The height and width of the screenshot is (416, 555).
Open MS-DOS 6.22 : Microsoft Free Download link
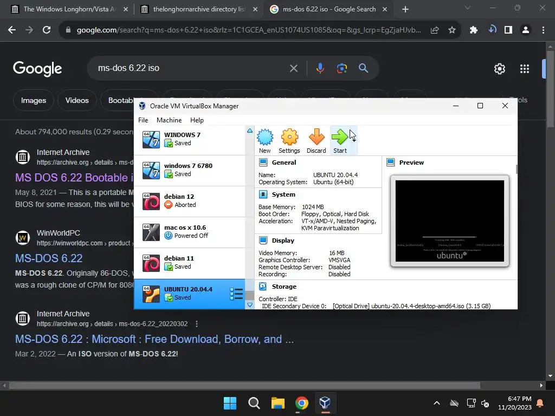coord(154,339)
